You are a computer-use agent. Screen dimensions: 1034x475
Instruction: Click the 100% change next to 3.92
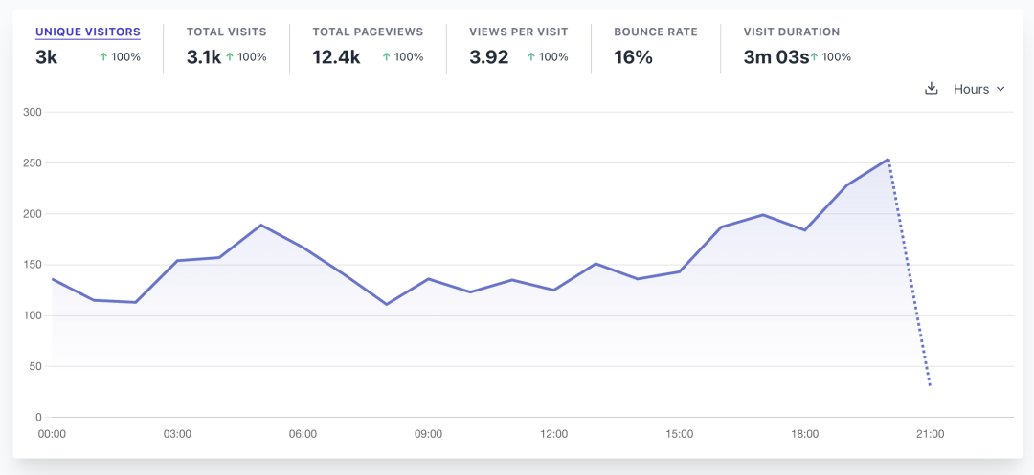[x=548, y=57]
